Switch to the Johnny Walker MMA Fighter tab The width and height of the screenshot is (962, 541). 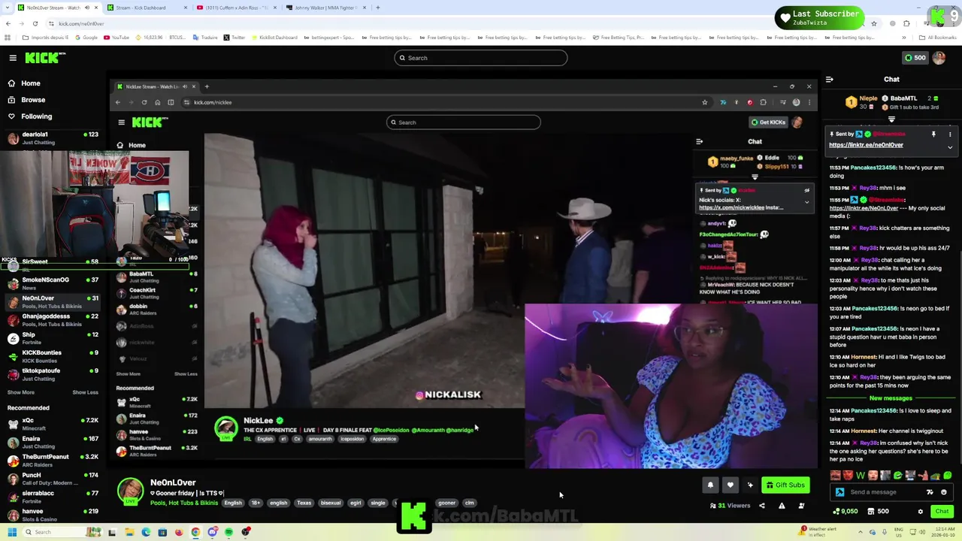tap(326, 8)
